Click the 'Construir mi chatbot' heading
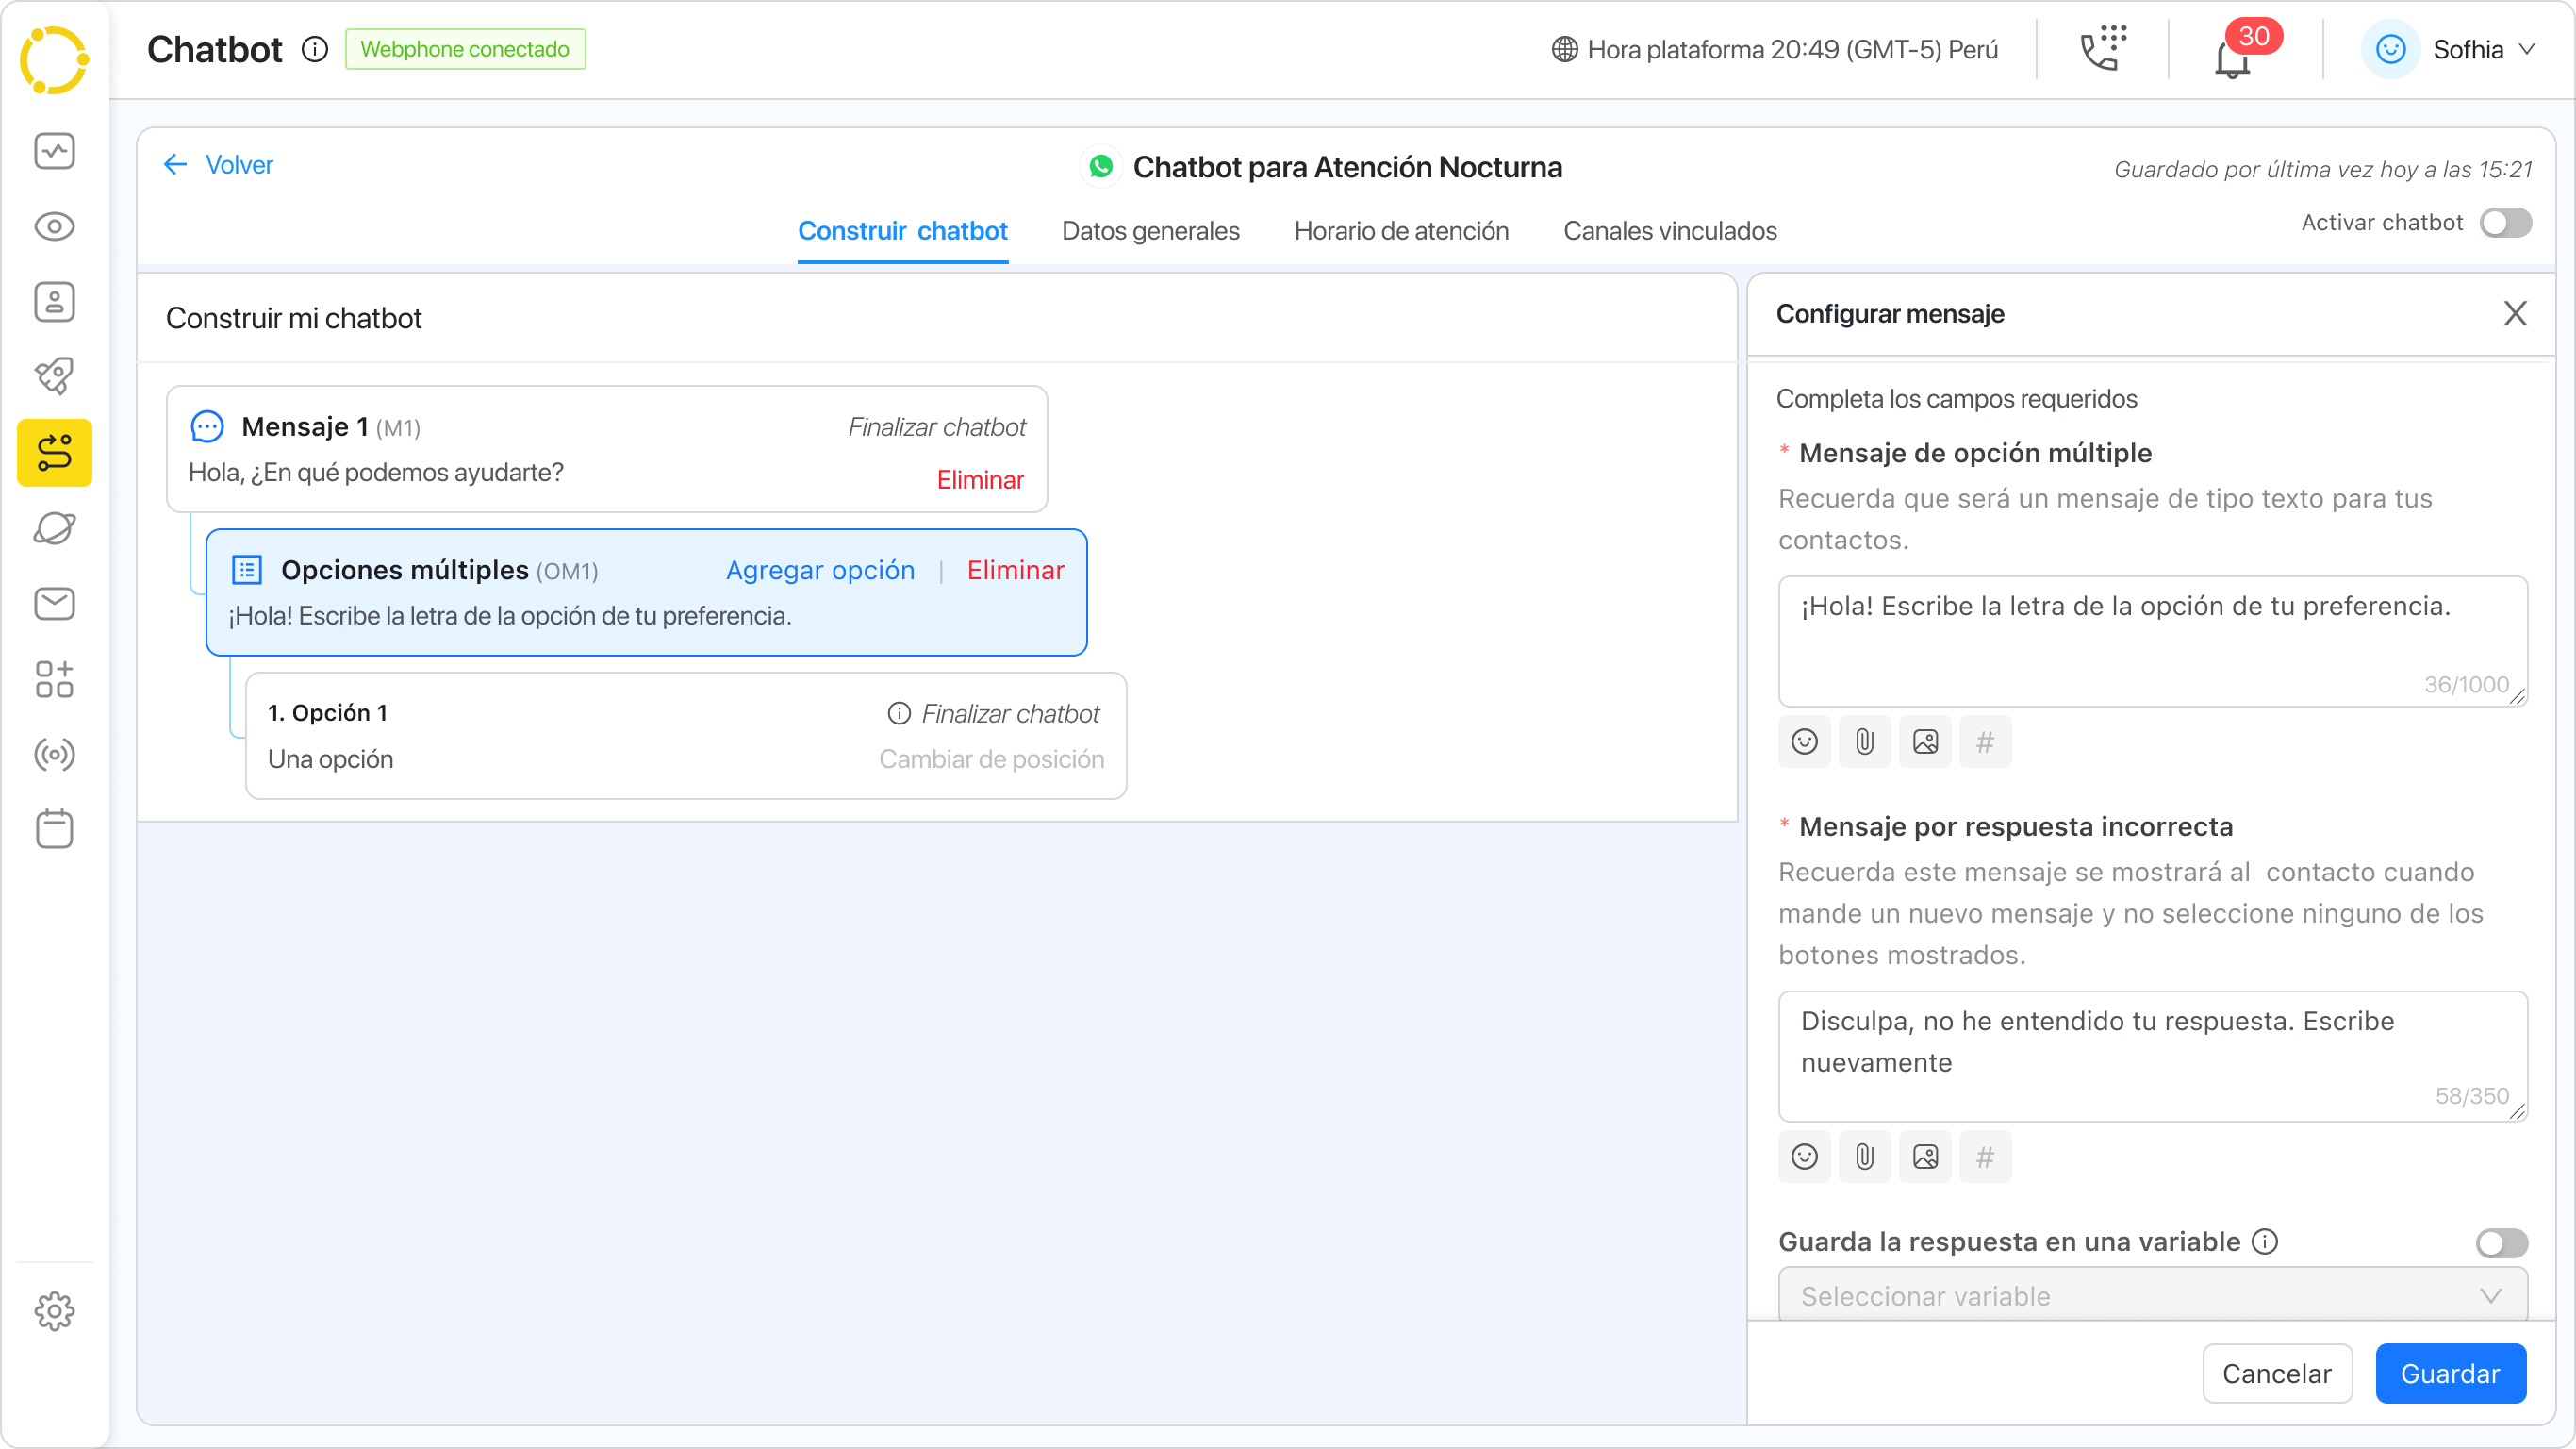This screenshot has height=1449, width=2576. tap(294, 318)
